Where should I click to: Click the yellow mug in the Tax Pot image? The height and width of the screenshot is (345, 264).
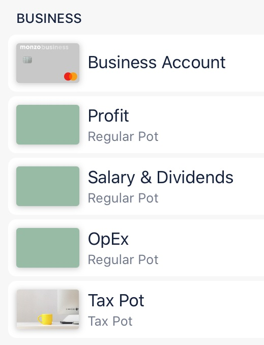pyautogui.click(x=45, y=319)
